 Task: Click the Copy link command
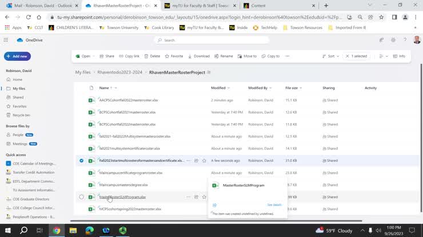(129, 56)
